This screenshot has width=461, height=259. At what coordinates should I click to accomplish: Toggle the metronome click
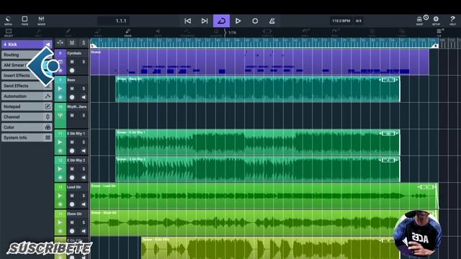coord(272,21)
